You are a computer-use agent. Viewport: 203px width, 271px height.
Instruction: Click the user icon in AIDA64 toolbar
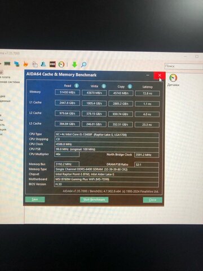[x=43, y=64]
